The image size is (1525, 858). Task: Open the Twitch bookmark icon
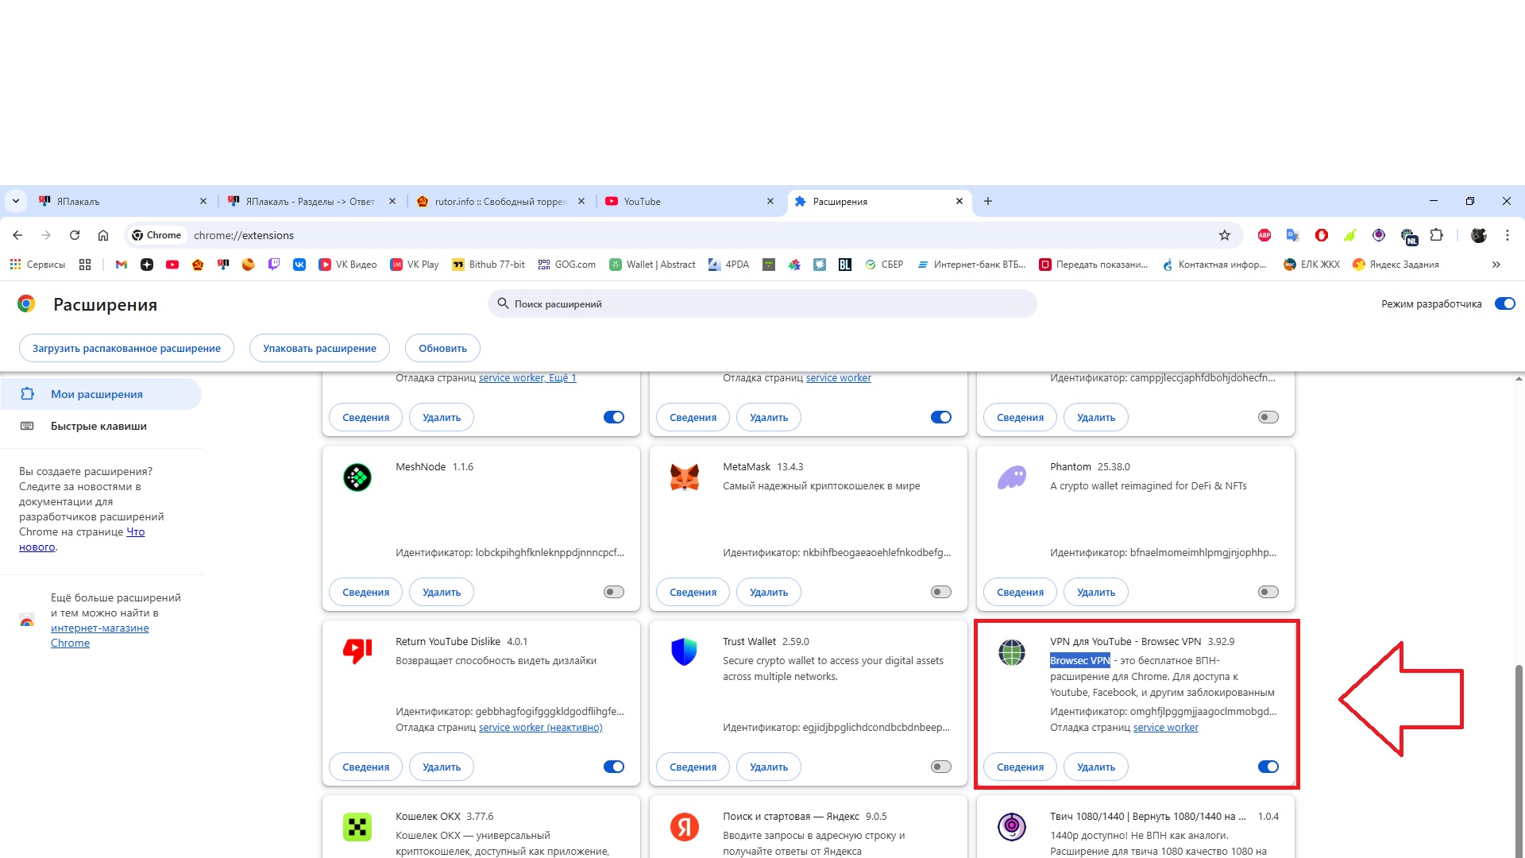(x=274, y=265)
